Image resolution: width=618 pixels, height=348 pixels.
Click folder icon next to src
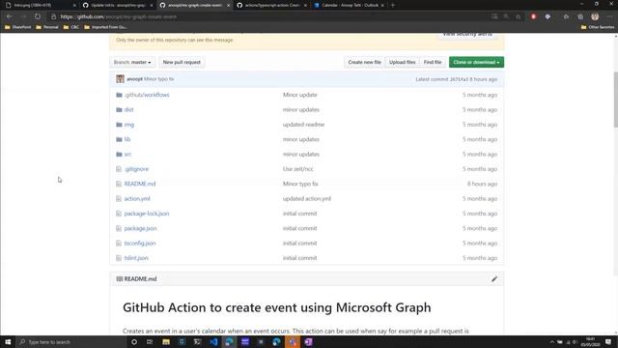[119, 155]
